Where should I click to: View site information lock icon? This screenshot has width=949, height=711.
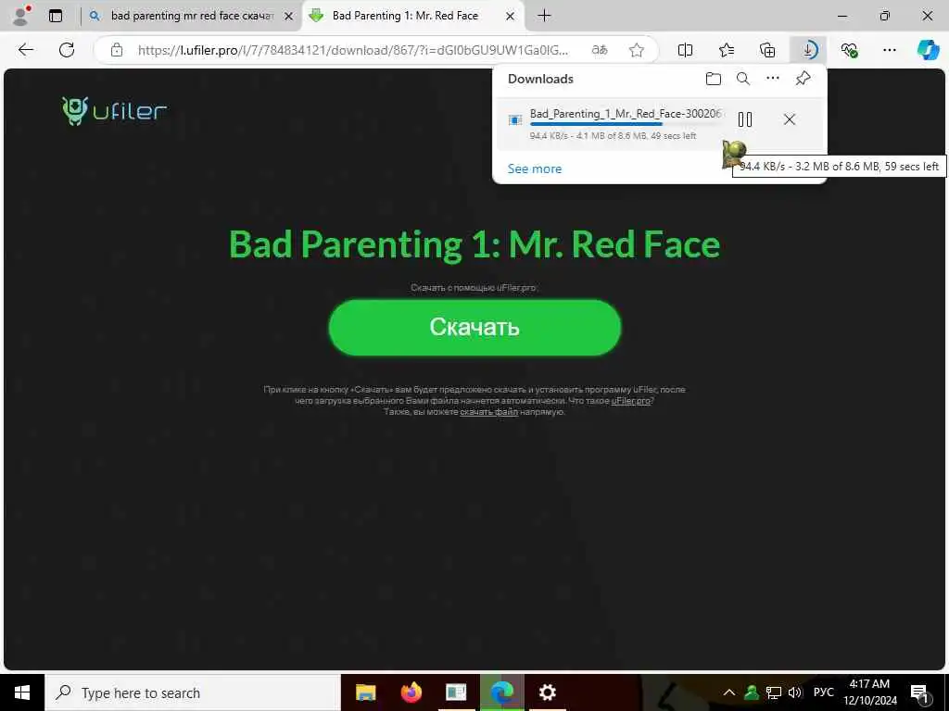(x=117, y=50)
